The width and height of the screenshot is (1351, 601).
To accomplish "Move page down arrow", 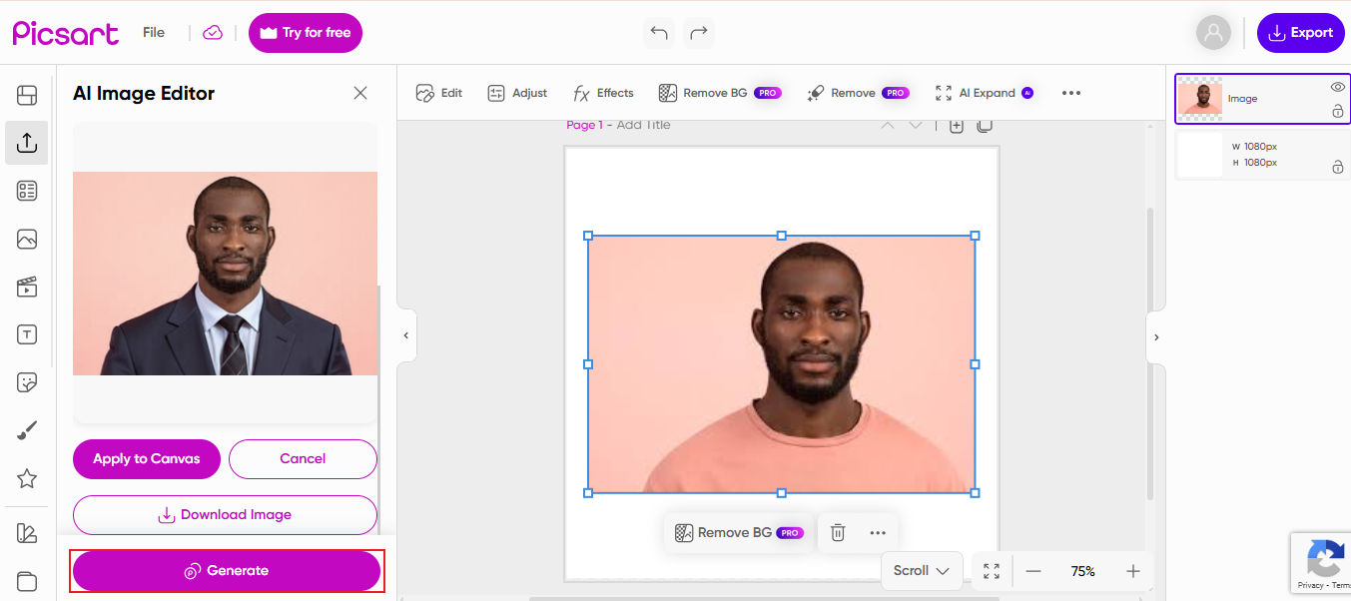I will pos(915,126).
